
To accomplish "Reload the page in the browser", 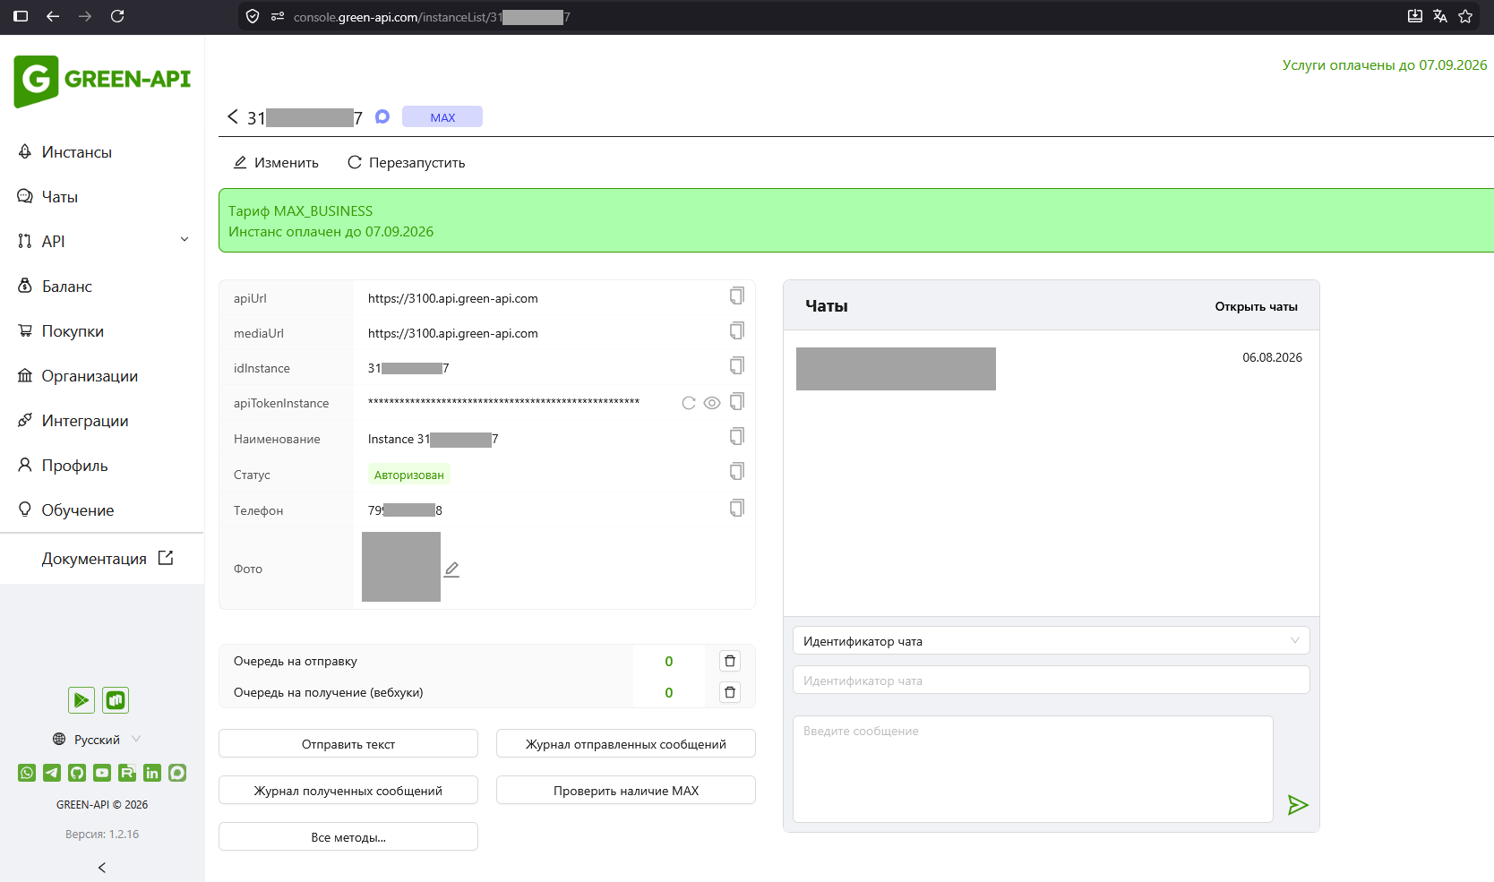I will tap(117, 16).
